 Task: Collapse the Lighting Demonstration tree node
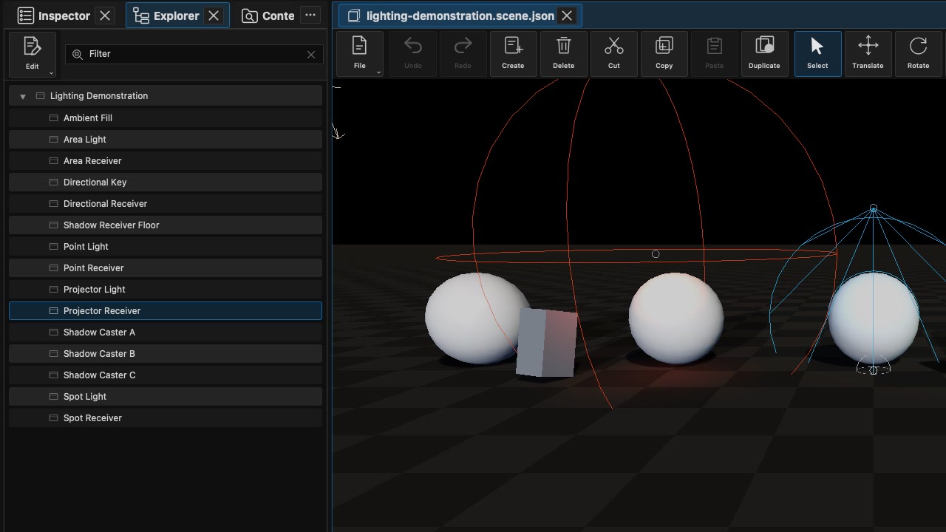(x=23, y=96)
